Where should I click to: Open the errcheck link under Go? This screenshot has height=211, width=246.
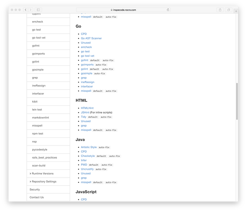[86, 47]
